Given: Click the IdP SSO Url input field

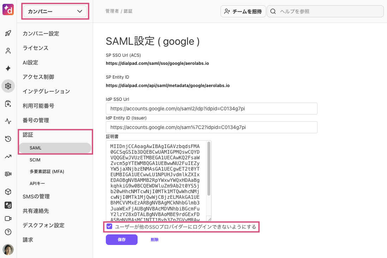Looking at the screenshot, I should click(212, 109).
